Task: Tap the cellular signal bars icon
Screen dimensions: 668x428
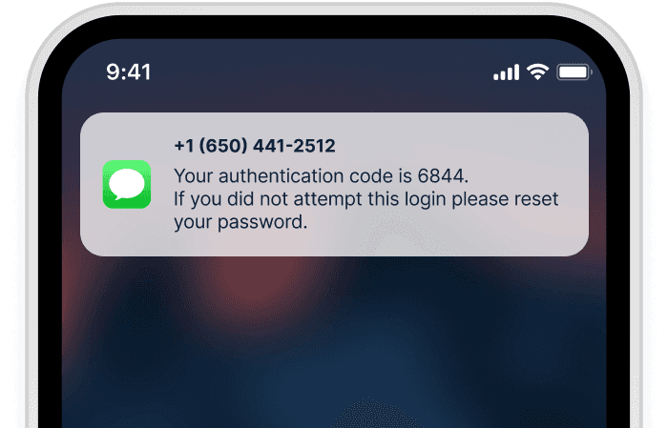Action: 506,72
